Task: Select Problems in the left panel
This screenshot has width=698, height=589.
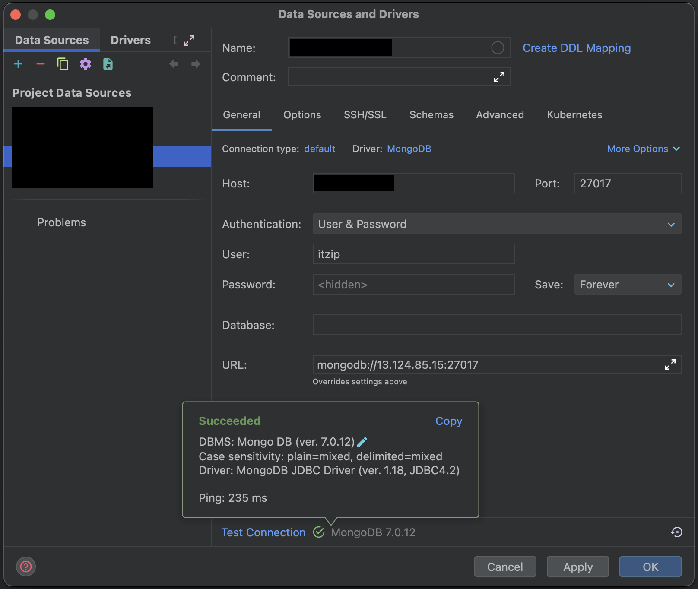Action: coord(62,223)
